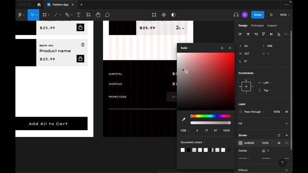This screenshot has height=173, width=308.
Task: Delete product with trash icon
Action: tap(83, 45)
